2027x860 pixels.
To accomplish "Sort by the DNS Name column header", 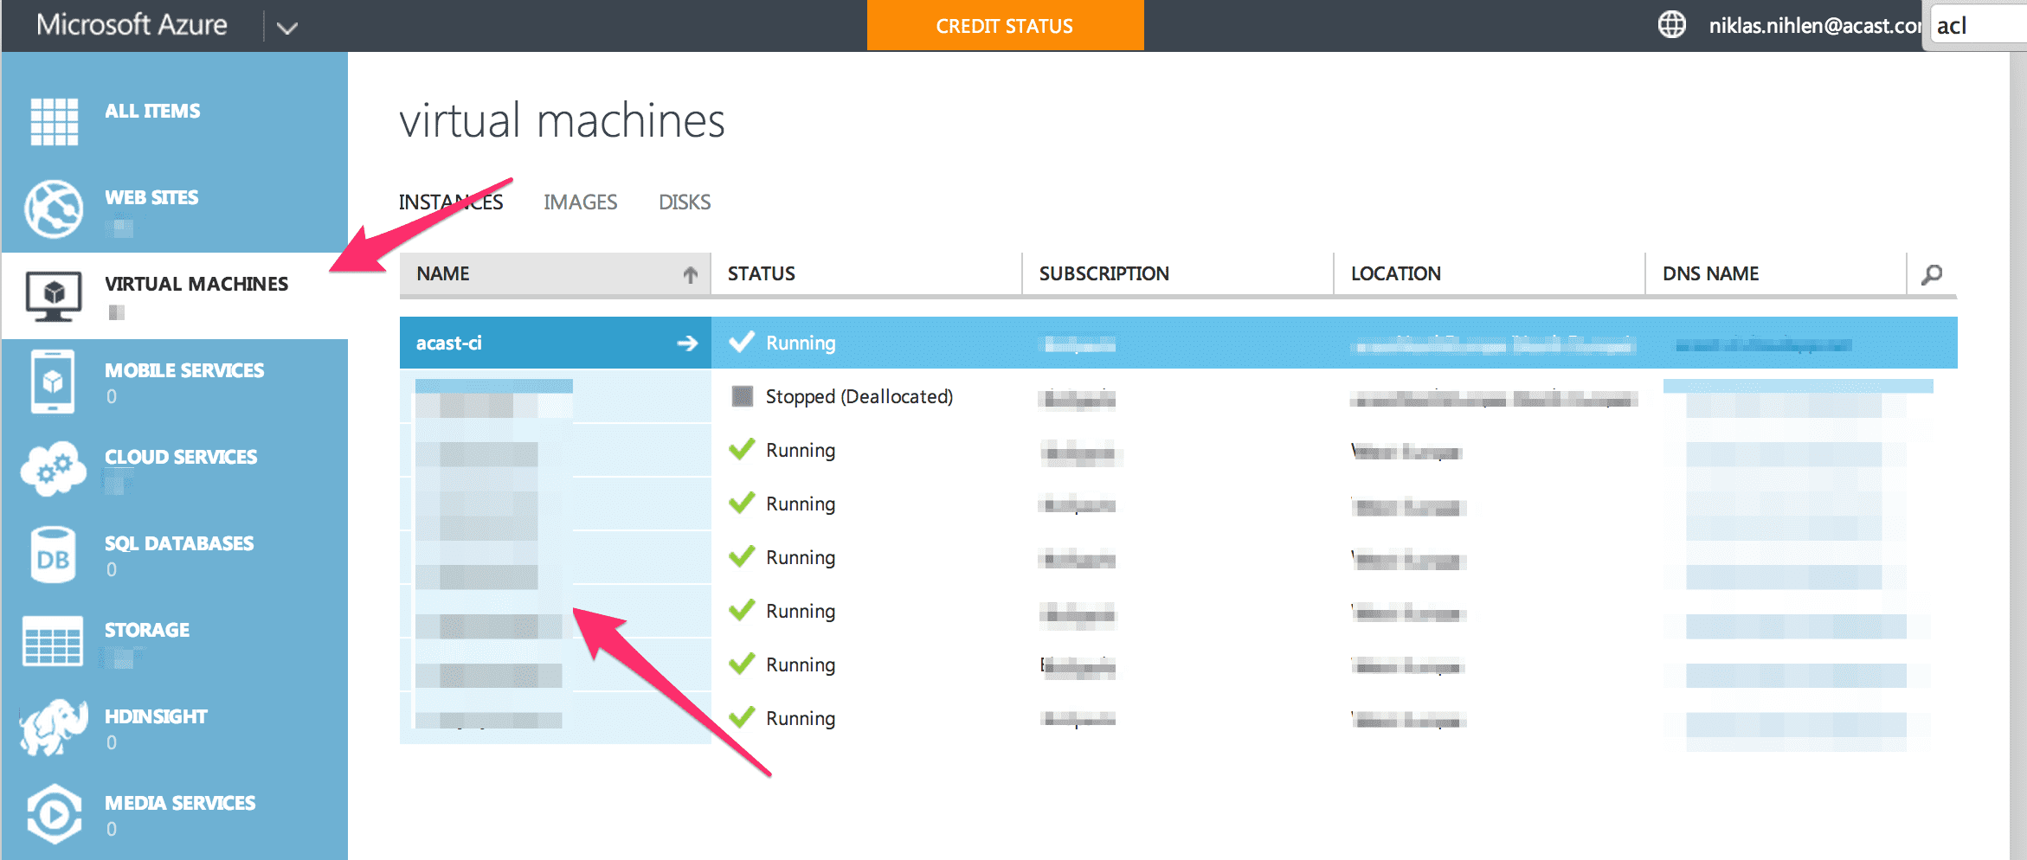I will pos(1775,274).
